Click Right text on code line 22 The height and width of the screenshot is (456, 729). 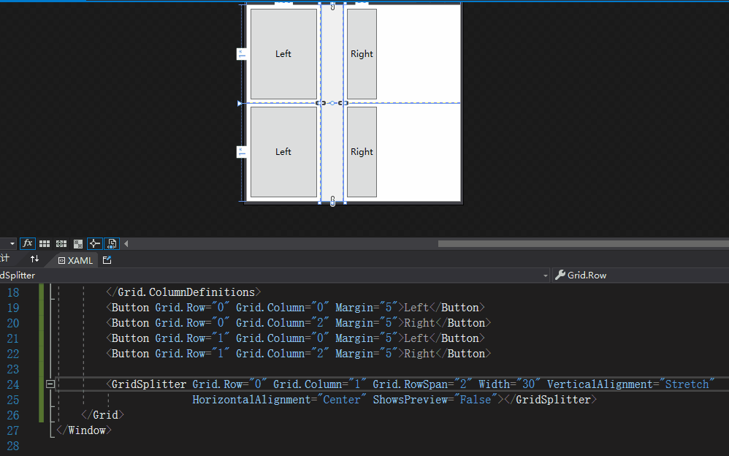[x=419, y=354]
